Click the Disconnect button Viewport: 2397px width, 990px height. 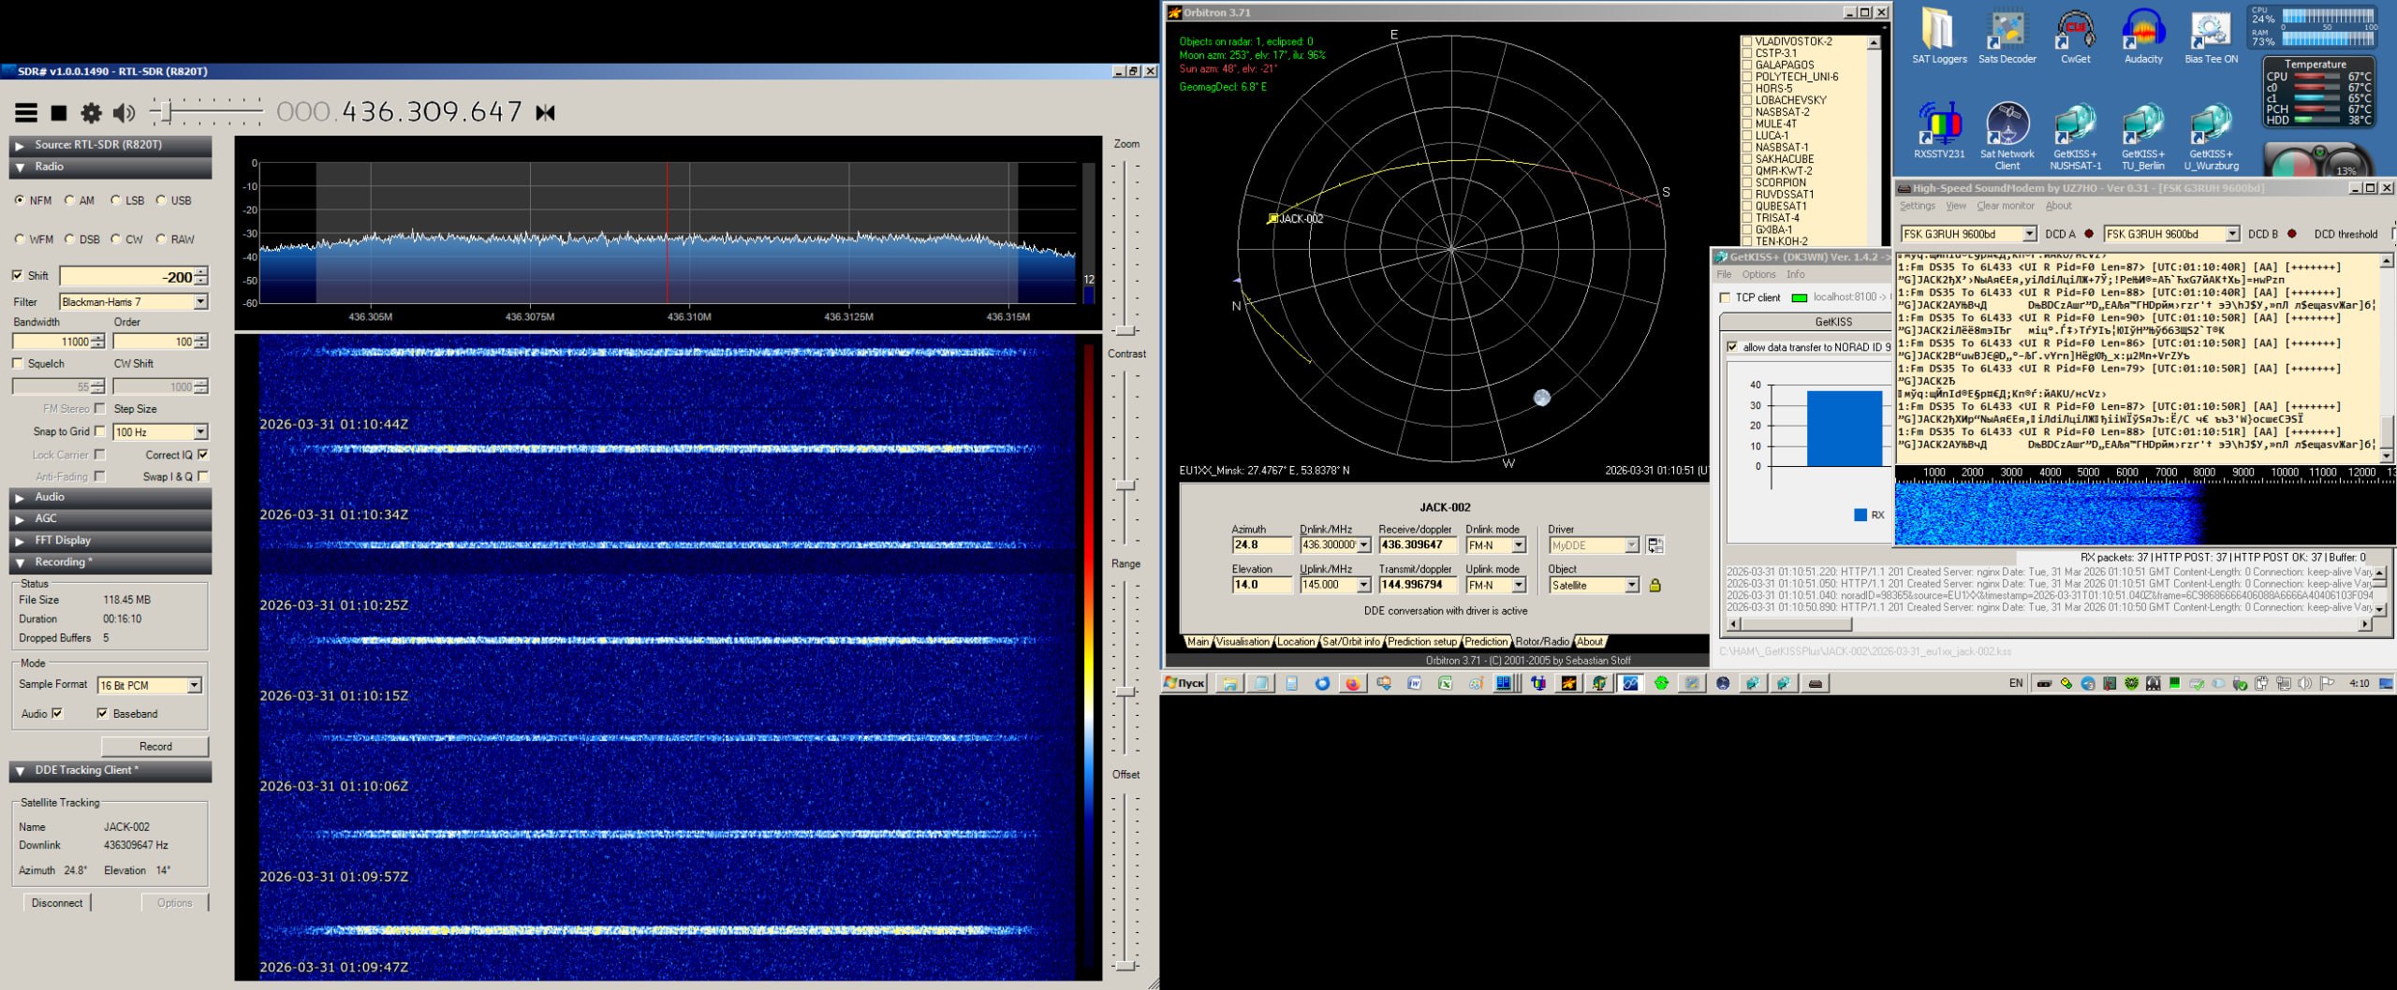(x=57, y=903)
